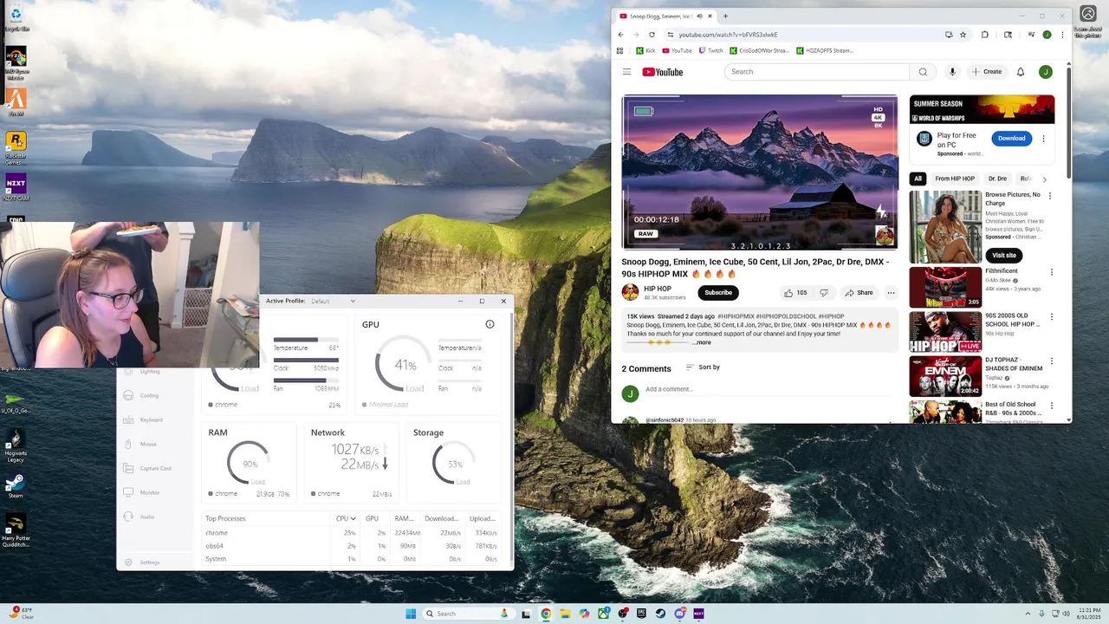Viewport: 1109px width, 624px height.
Task: Open comments Sort by menu
Action: [x=703, y=367]
